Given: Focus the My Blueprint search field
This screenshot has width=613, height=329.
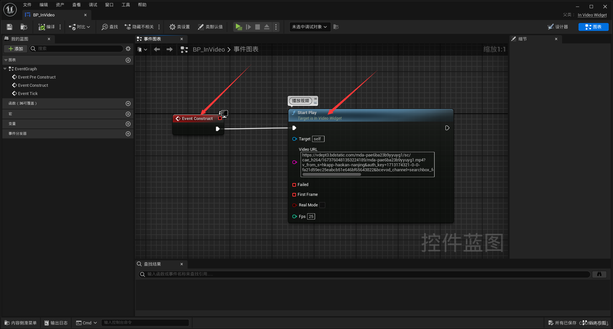Looking at the screenshot, I should coord(77,49).
